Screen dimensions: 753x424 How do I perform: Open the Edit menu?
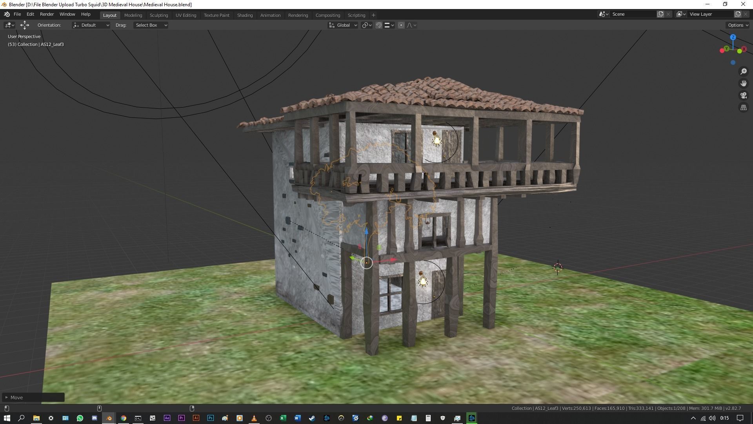[30, 14]
